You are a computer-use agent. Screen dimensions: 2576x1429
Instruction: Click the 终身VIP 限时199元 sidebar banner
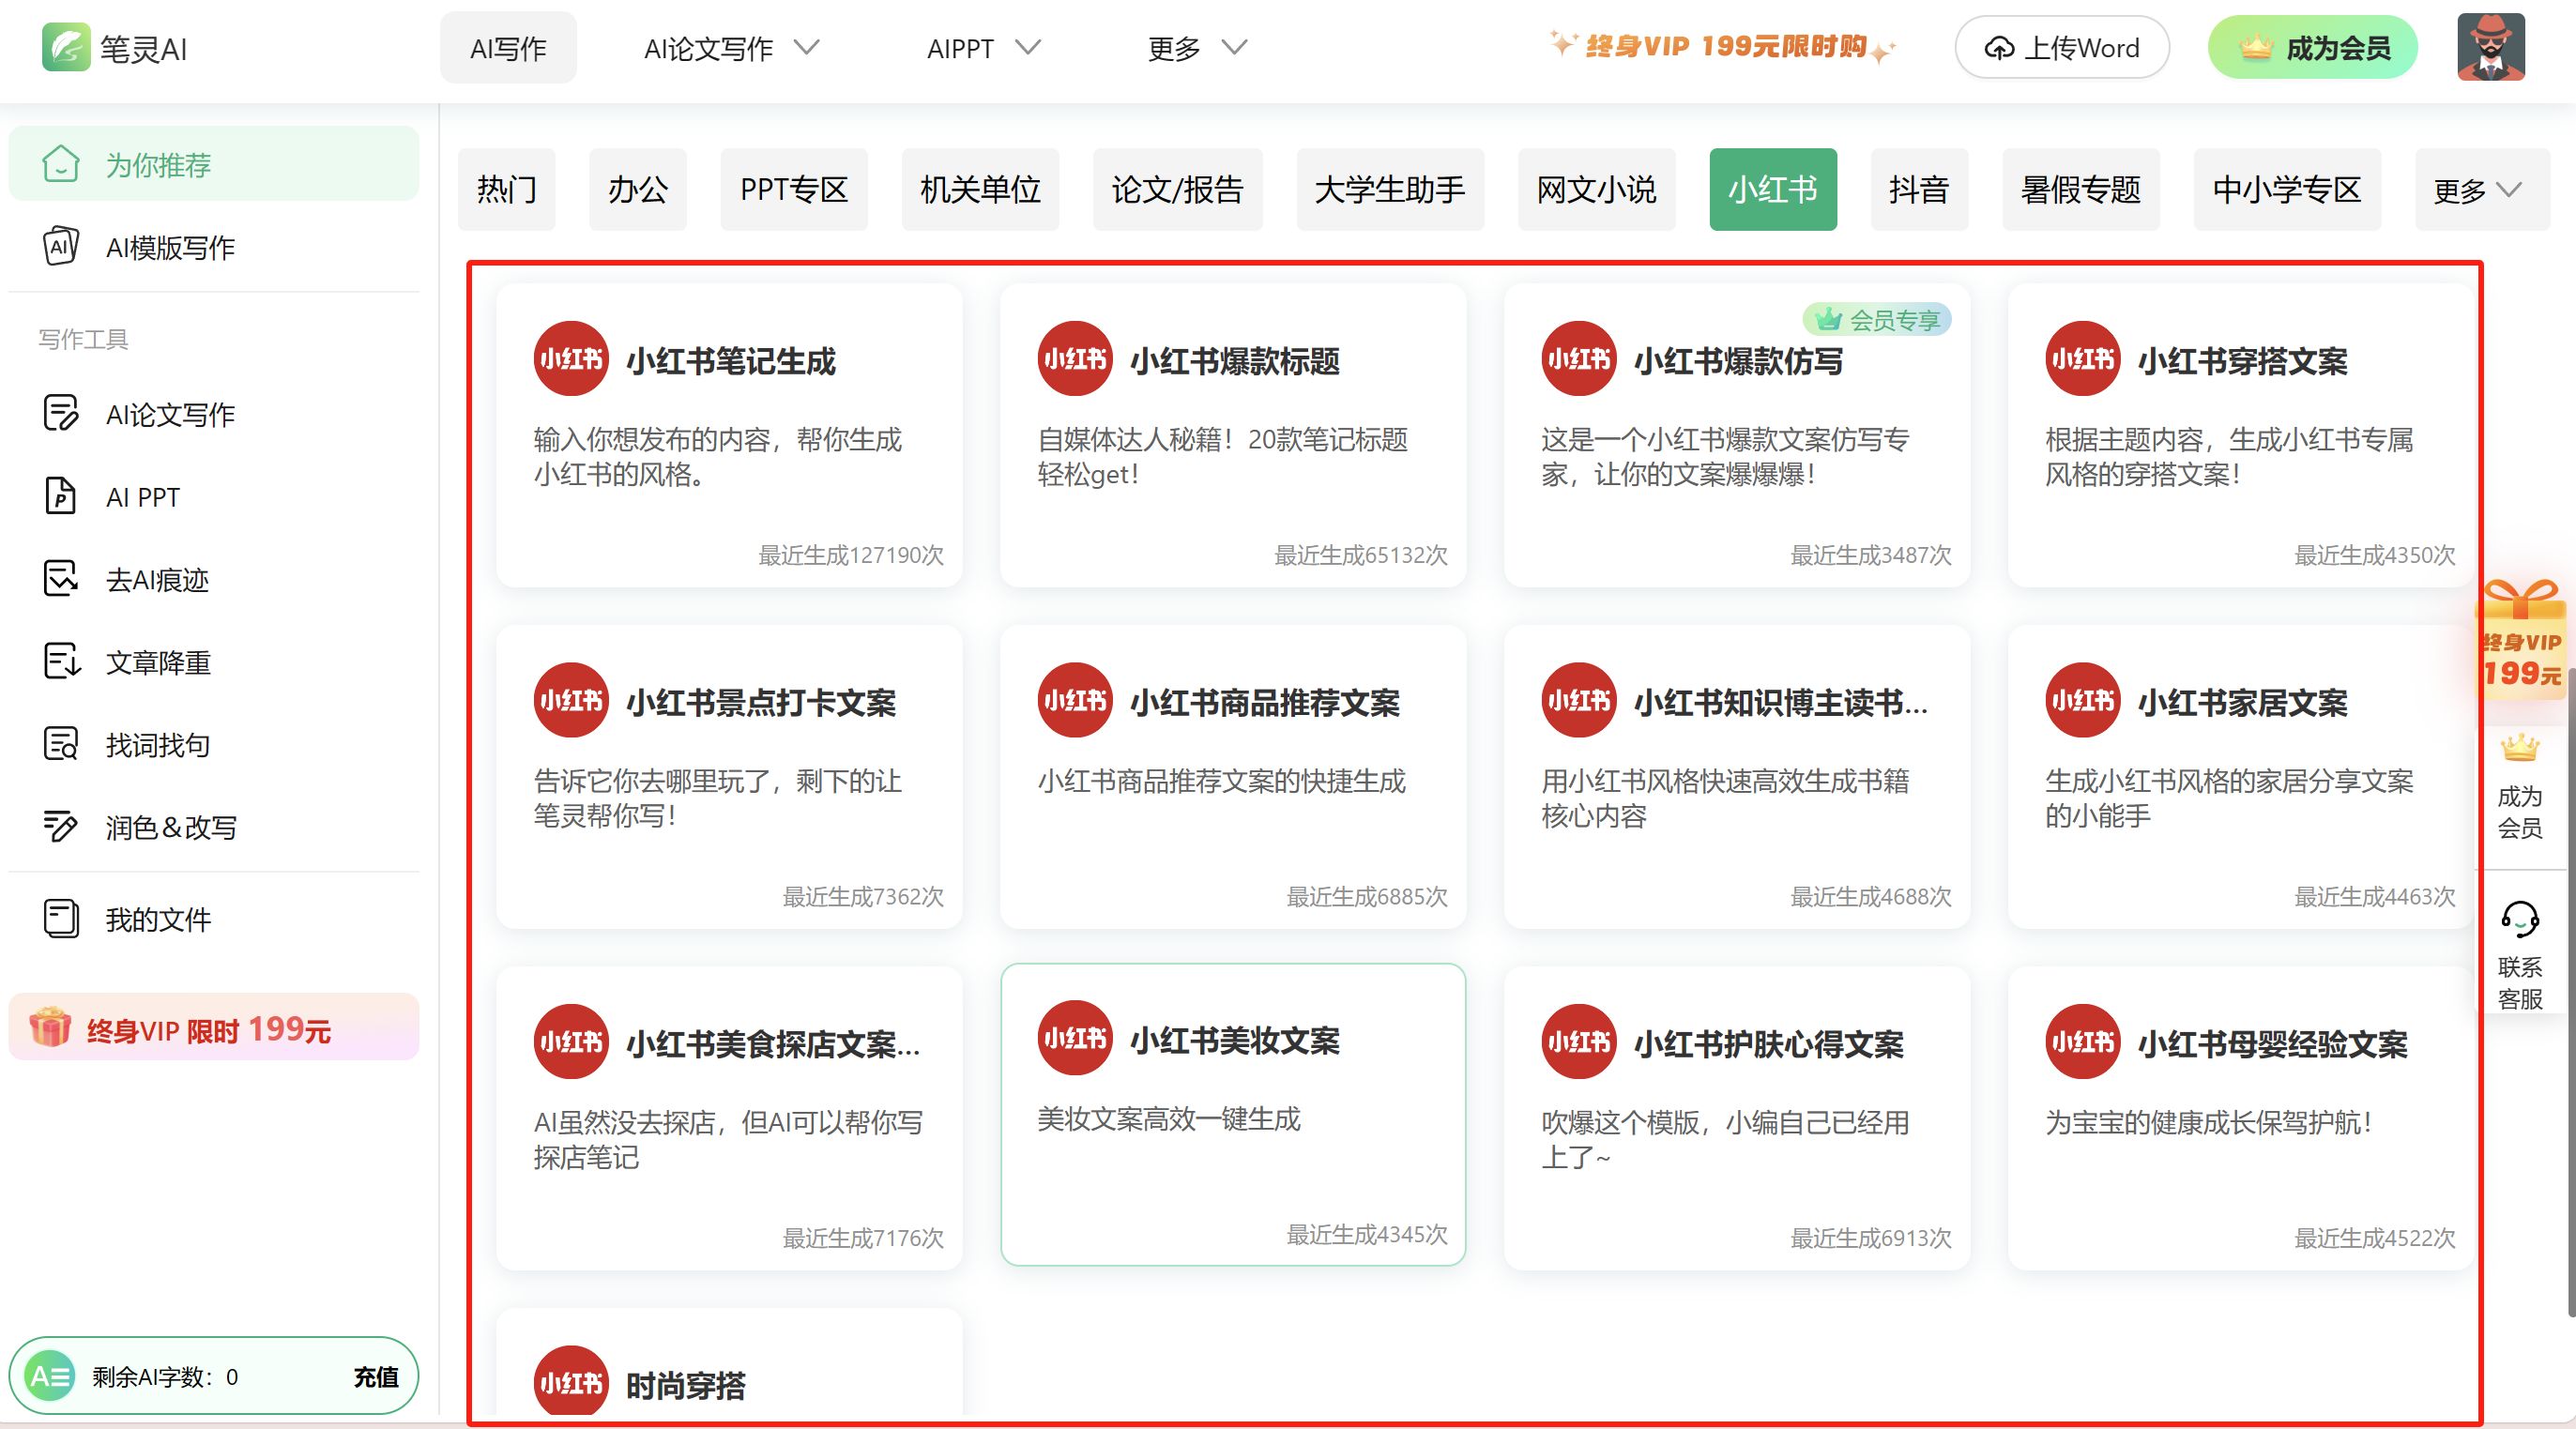point(213,1028)
